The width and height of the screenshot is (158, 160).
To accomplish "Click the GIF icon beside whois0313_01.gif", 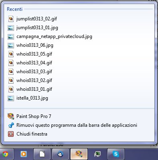I will click(11, 89).
